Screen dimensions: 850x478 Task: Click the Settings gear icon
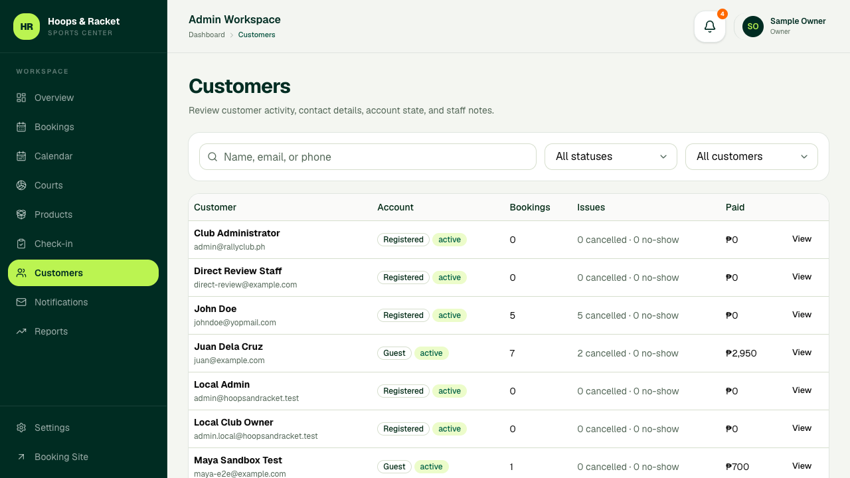(21, 428)
